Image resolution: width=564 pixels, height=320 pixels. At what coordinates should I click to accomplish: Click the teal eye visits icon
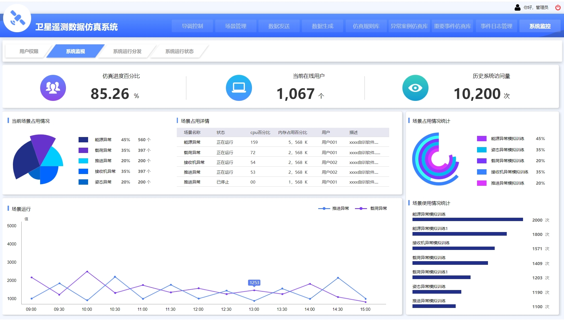[x=415, y=88]
